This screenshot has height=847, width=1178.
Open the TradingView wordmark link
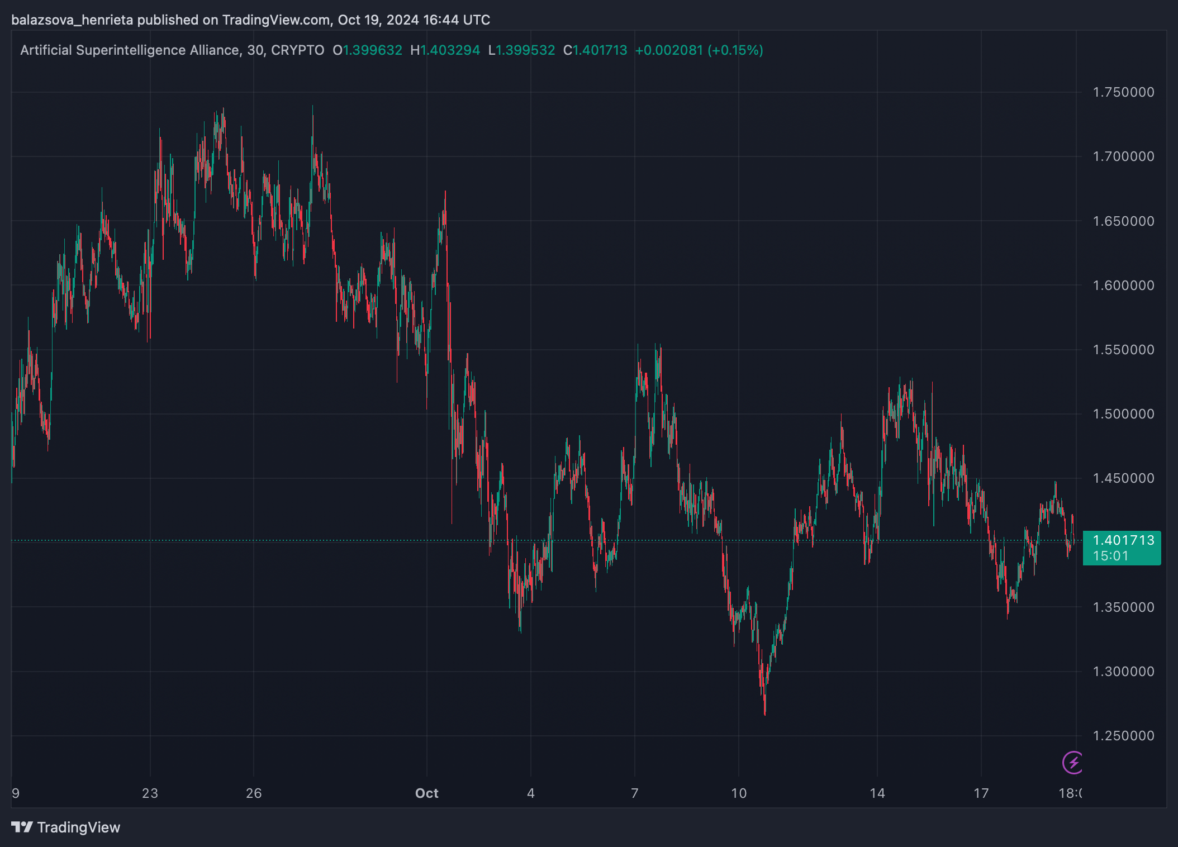79,827
